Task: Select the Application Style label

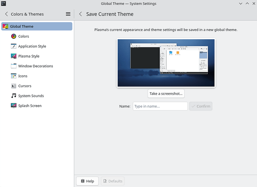Action: click(x=32, y=46)
